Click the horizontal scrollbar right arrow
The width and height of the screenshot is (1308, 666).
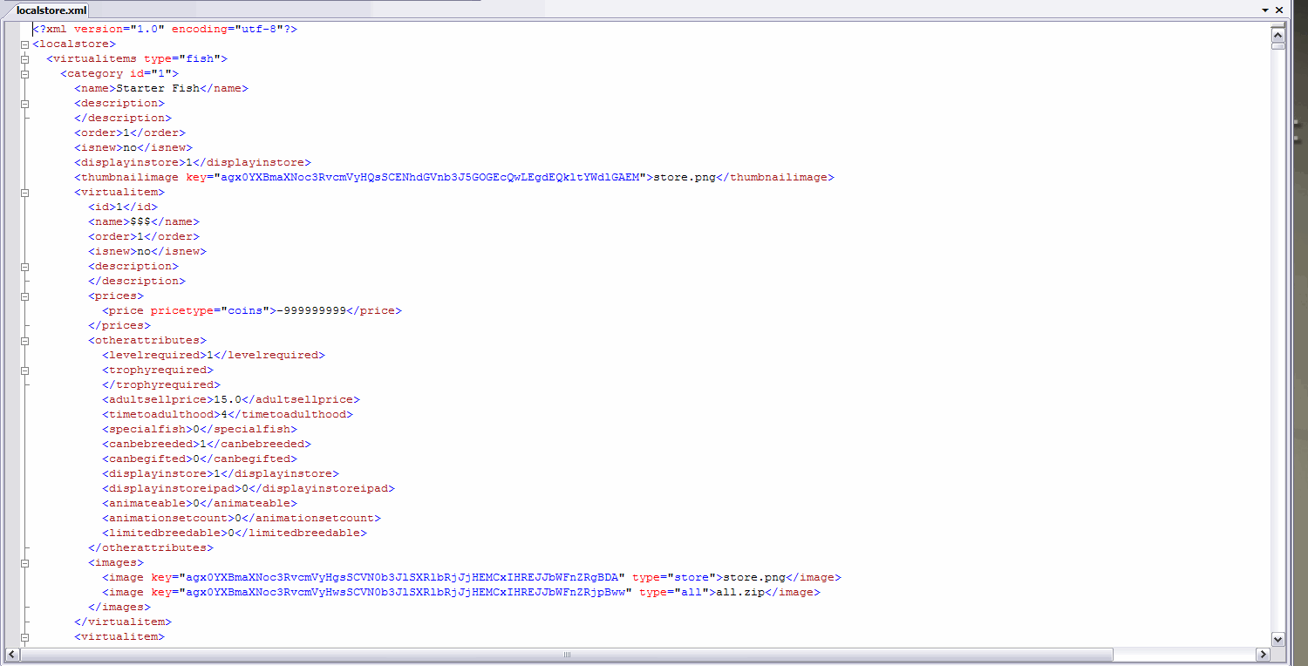pyautogui.click(x=1263, y=655)
